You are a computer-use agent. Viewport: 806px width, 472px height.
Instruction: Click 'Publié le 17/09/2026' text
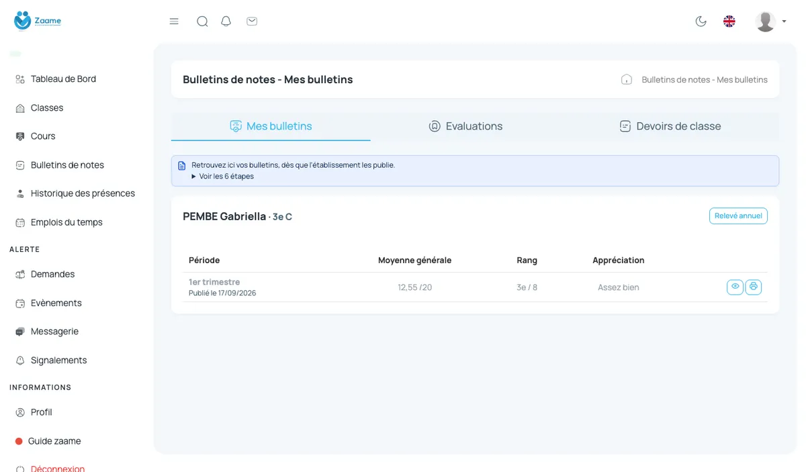click(x=222, y=293)
